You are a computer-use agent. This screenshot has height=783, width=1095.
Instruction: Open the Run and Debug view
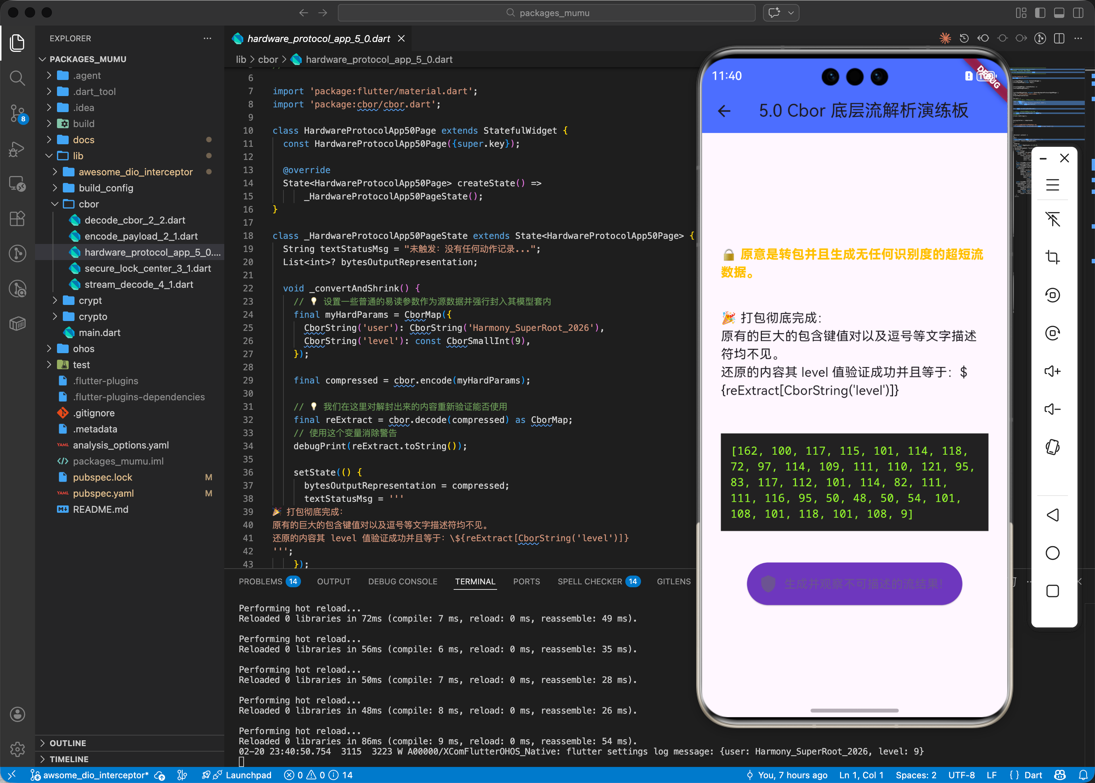18,149
